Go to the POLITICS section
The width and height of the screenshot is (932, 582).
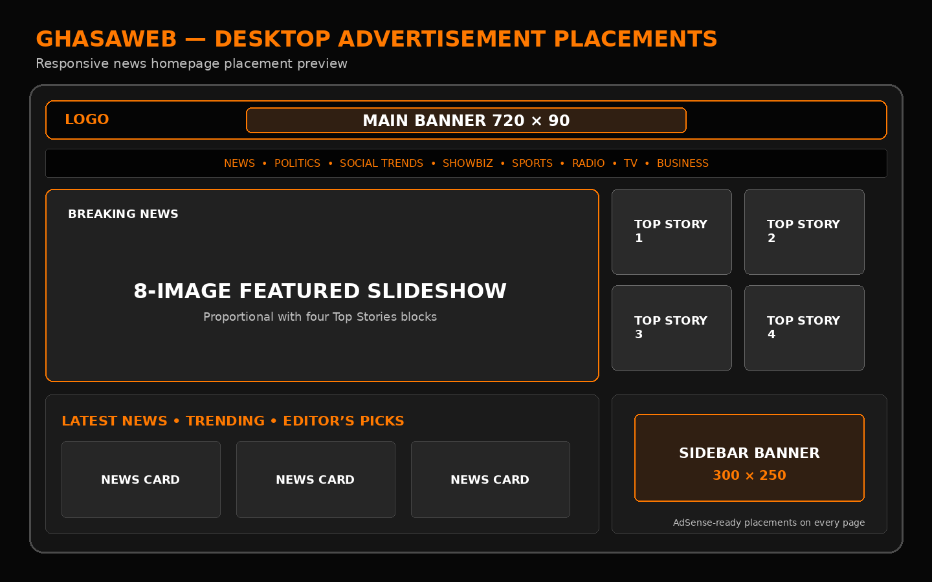(x=297, y=164)
